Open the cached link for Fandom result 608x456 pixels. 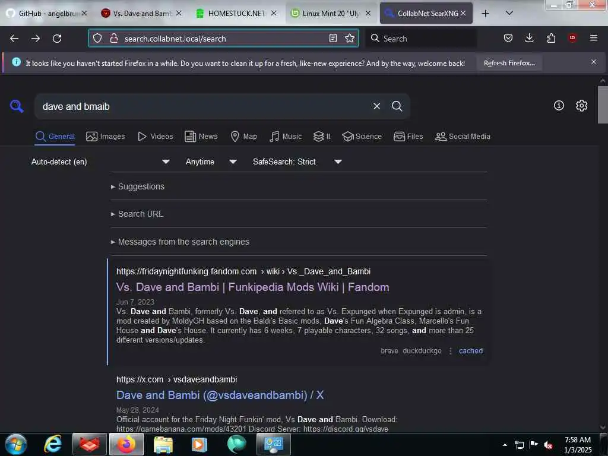[471, 350]
